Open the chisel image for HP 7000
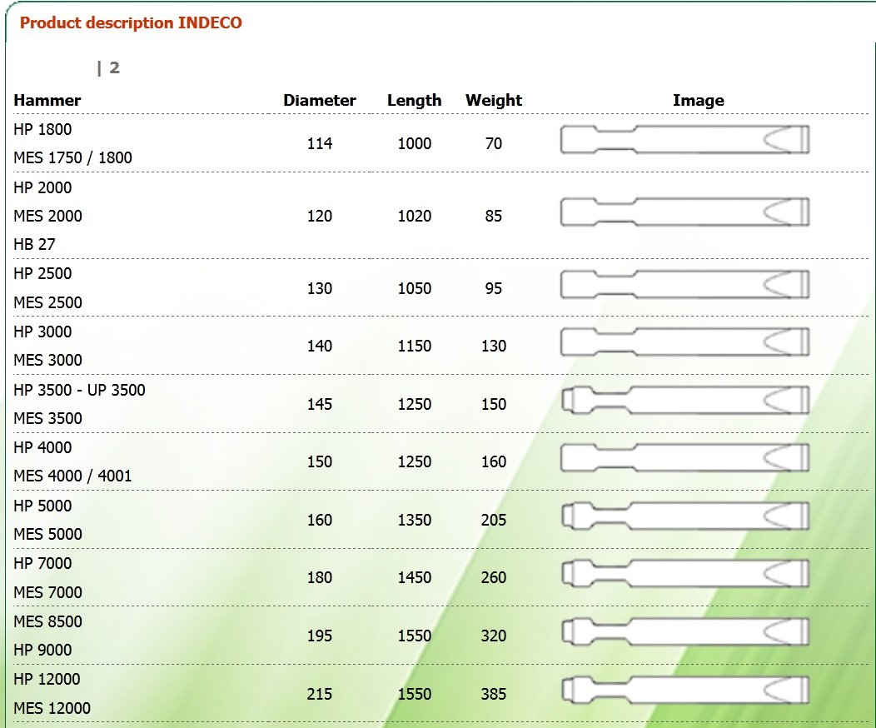Image resolution: width=876 pixels, height=728 pixels. 685,573
